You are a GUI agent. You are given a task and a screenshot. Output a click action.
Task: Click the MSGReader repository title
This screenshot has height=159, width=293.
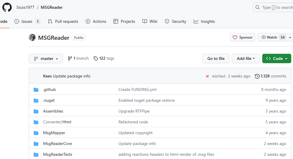click(x=54, y=38)
